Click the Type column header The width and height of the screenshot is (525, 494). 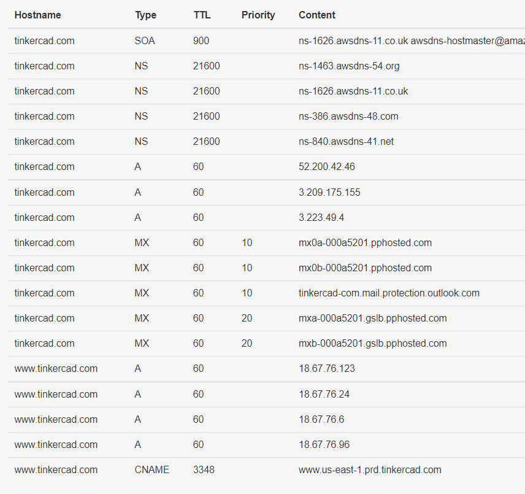(145, 15)
